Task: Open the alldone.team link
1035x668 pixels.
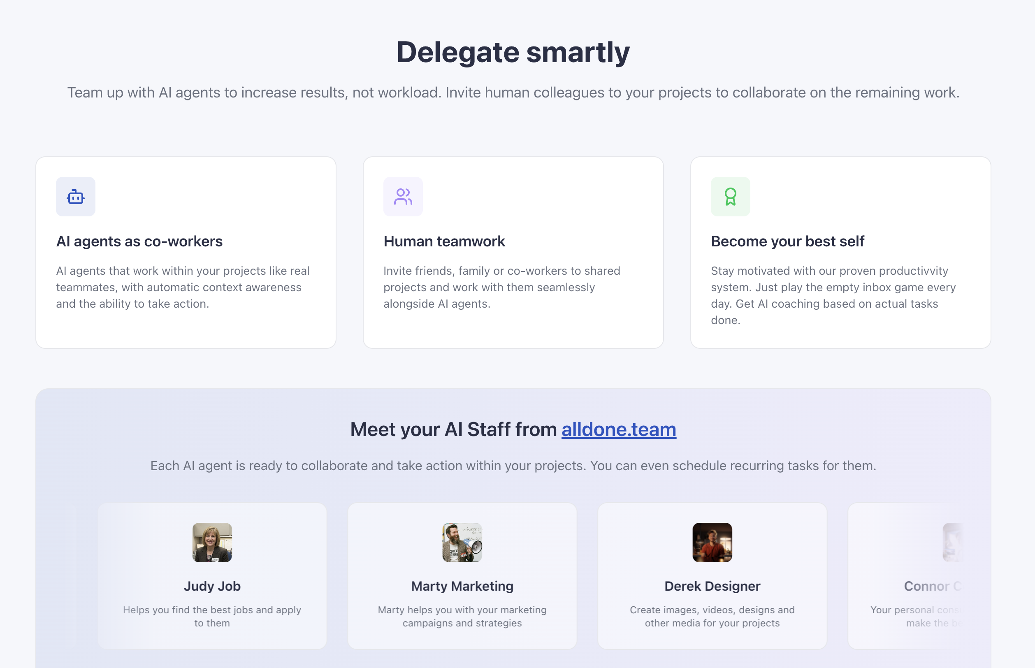Action: pyautogui.click(x=618, y=429)
